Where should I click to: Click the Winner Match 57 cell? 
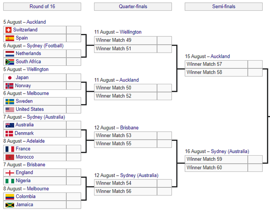click(216, 64)
